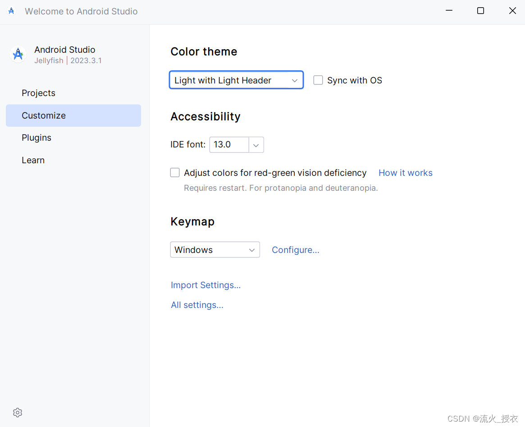This screenshot has width=525, height=427.
Task: Minimize the Welcome to Android Studio window
Action: (449, 11)
